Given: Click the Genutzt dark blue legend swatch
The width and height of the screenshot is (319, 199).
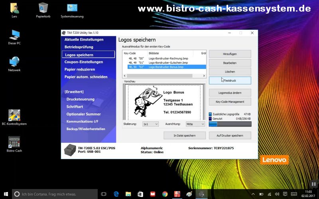Looking at the screenshot, I should pos(211,119).
